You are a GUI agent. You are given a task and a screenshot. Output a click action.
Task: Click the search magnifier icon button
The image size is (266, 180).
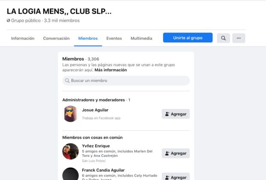point(224,38)
